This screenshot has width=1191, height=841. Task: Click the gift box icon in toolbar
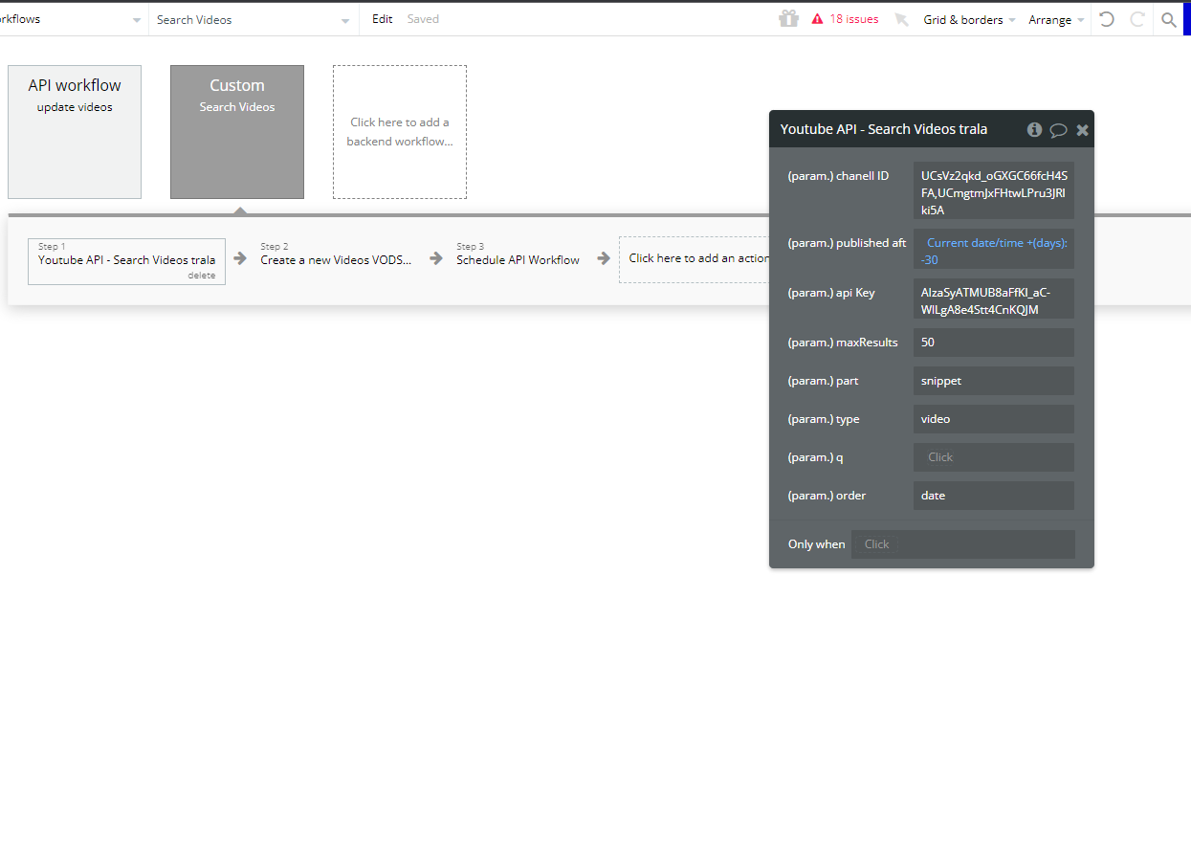[788, 19]
